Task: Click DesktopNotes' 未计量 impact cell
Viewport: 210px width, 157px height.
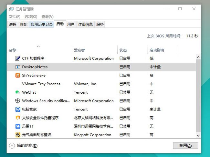Action: [x=155, y=67]
